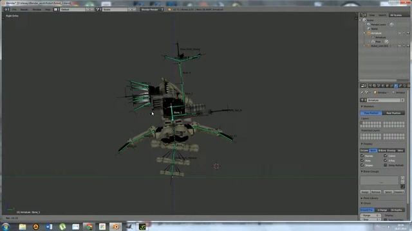This screenshot has height=231, width=412.
Task: Open the Help menu
Action: pos(48,10)
